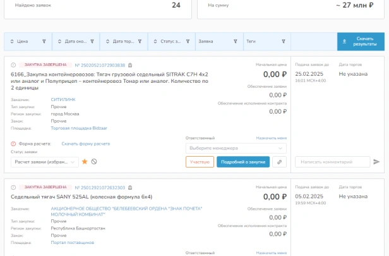Screen dimensions: 389x256
Task: Click the red warning icon near Форма расчета
Action: click(13, 143)
